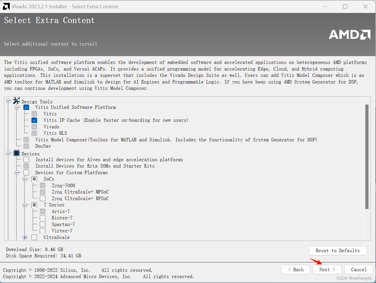Viewport: 376px width, 283px height.
Task: Enable Zynq UltraScale+ RFSoC checkbox
Action: (x=43, y=198)
